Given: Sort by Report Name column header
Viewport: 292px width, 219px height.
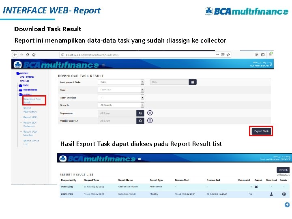Looking at the screenshot, I should [125, 180].
